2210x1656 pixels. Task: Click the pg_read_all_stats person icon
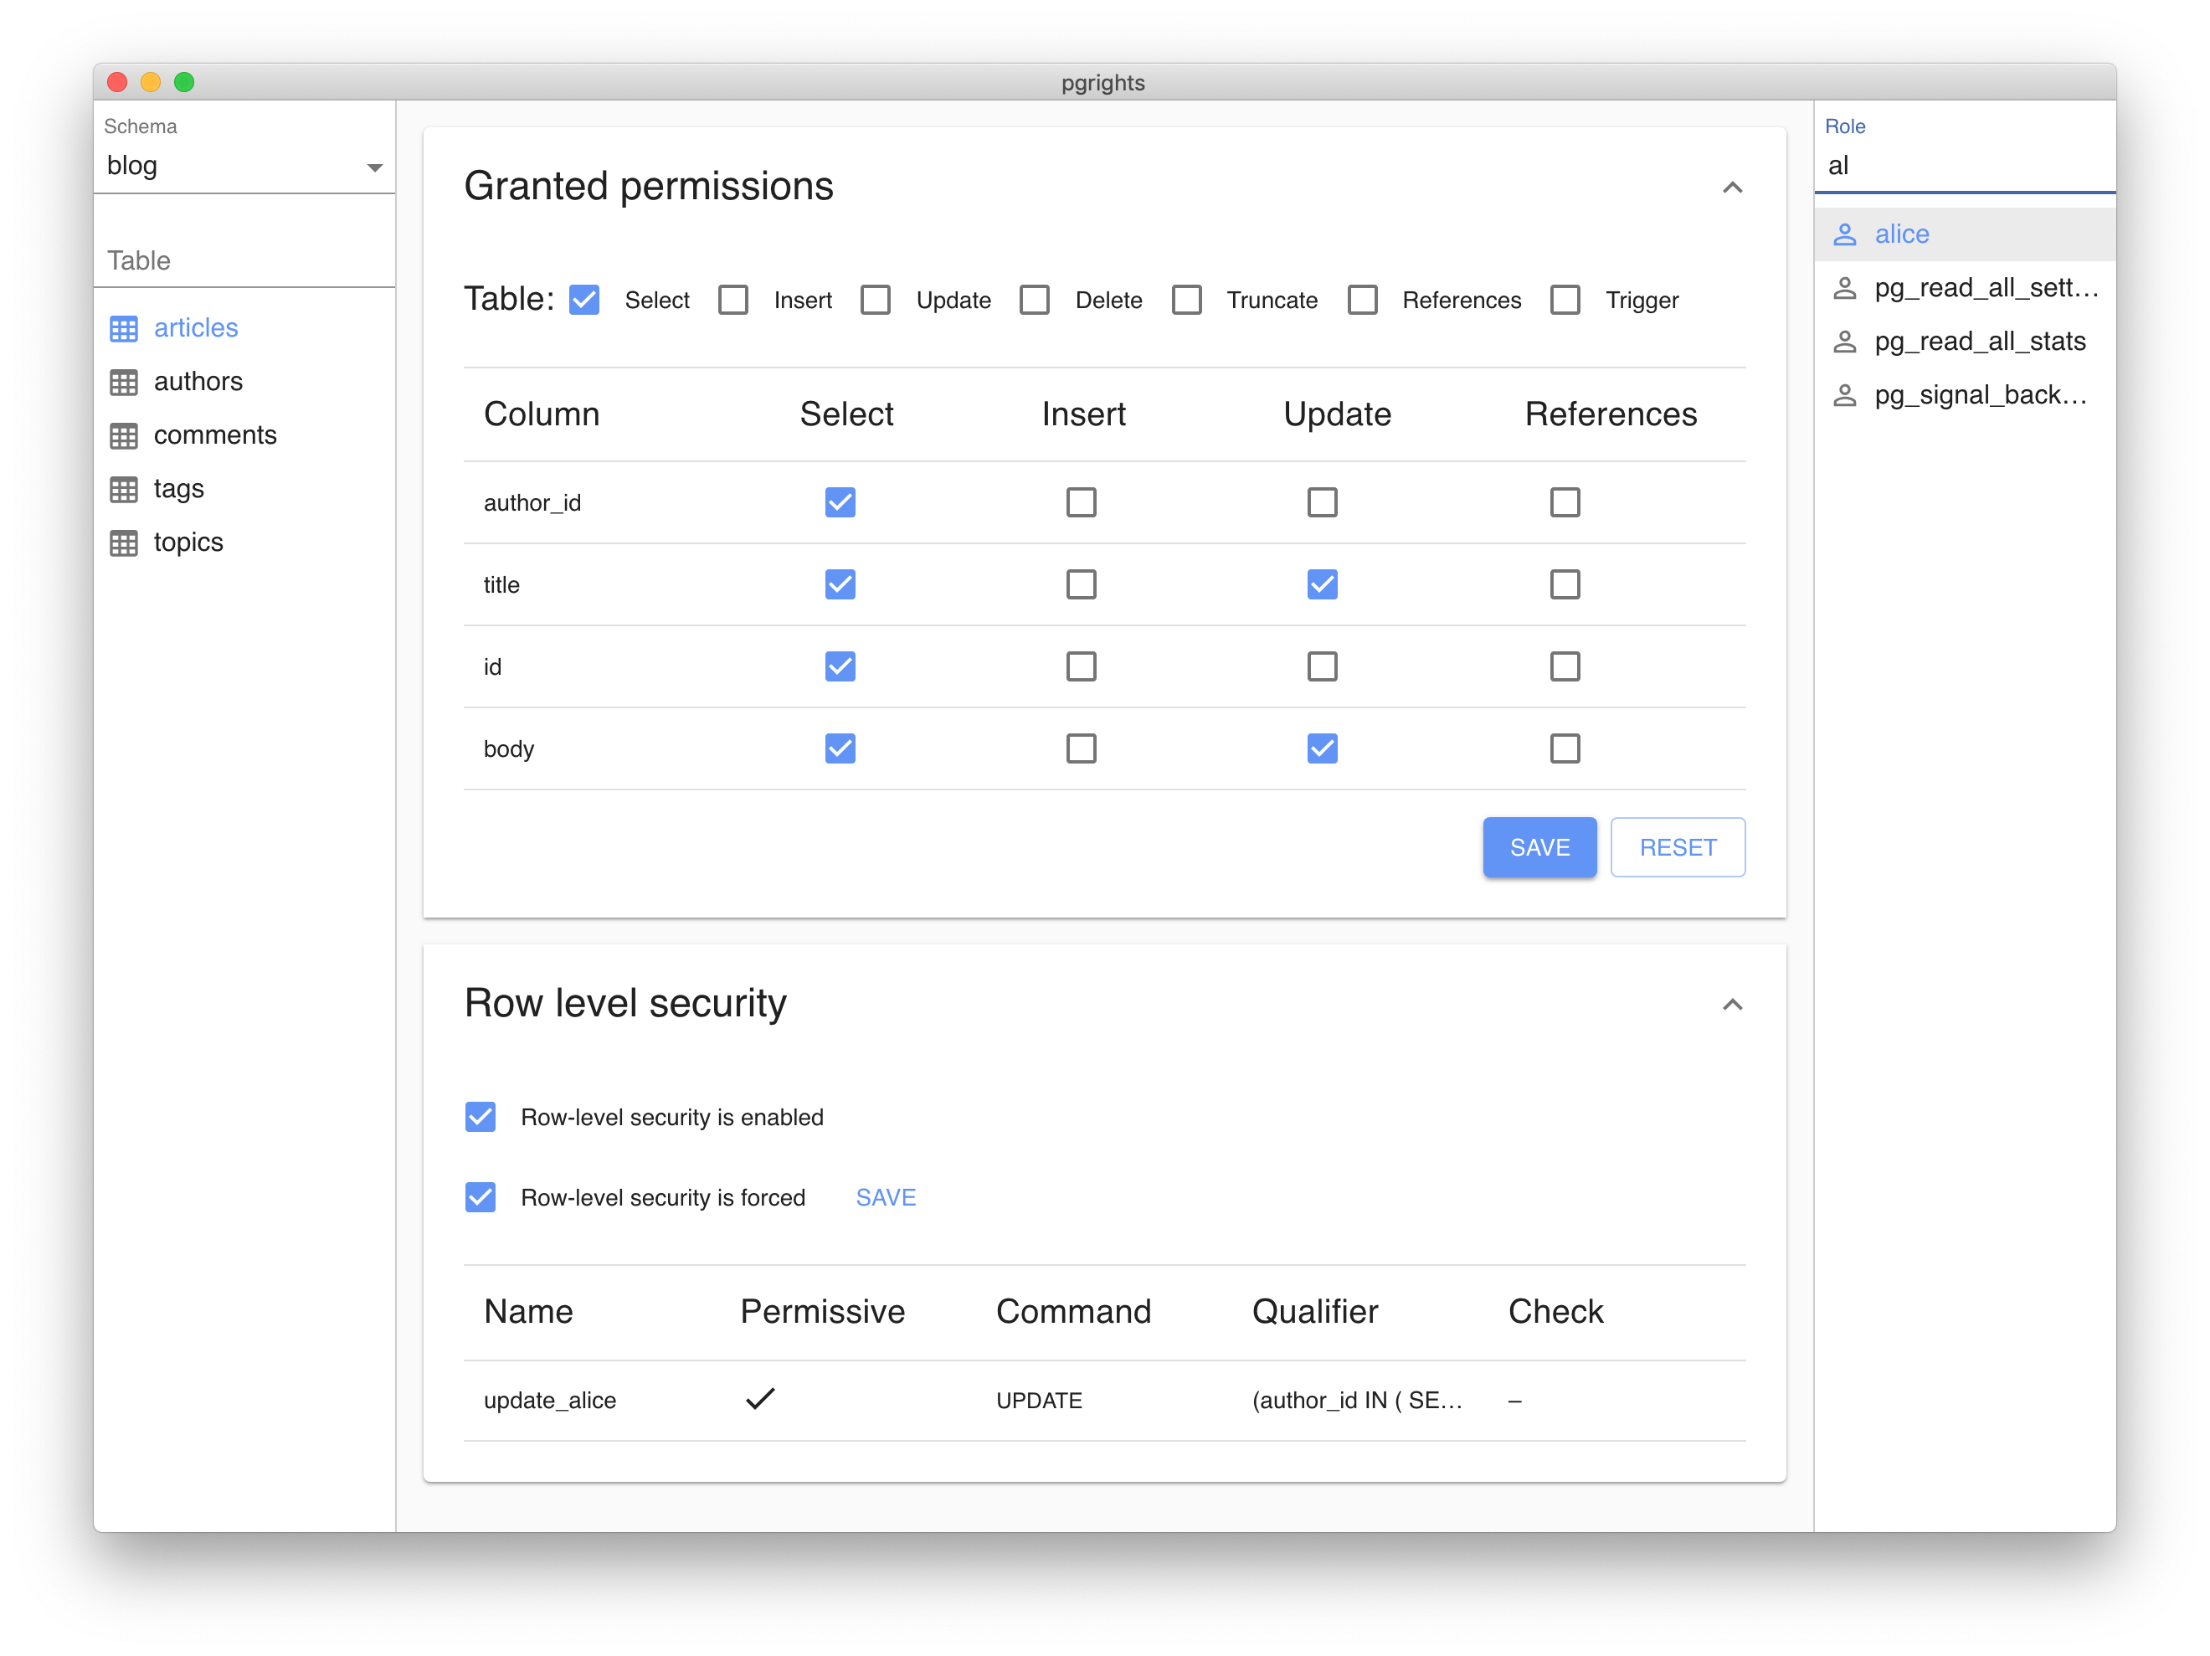pyautogui.click(x=1844, y=342)
